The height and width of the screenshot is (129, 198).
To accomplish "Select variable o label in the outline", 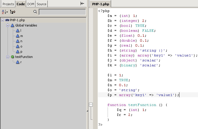I will (x=21, y=46).
